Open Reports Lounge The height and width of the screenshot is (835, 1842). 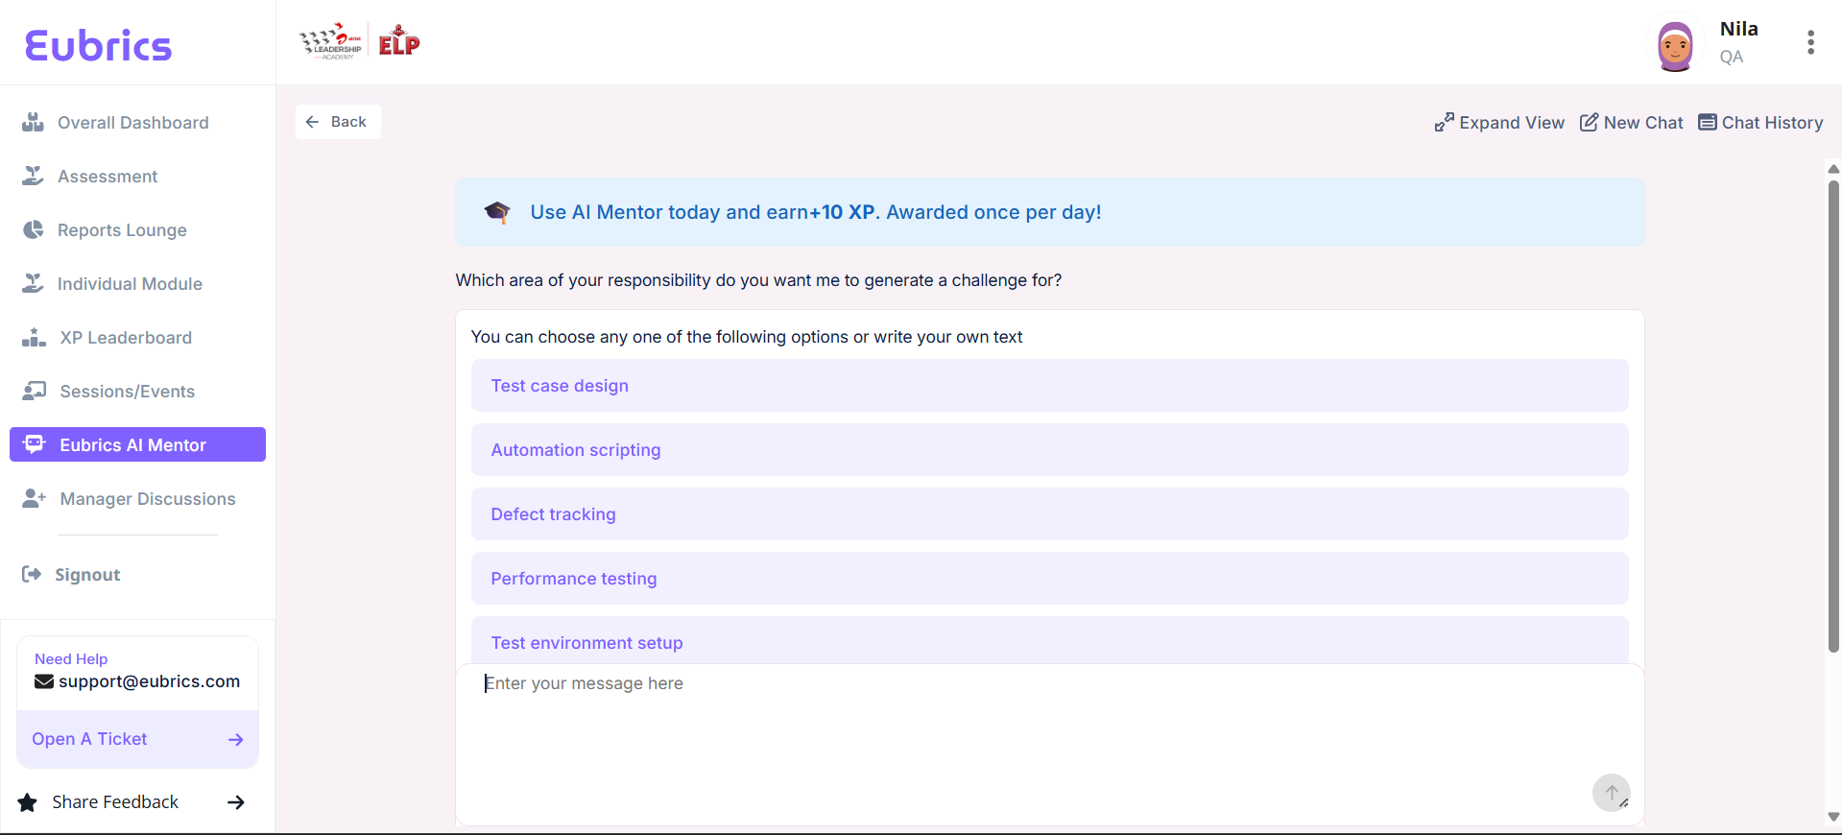click(x=122, y=230)
